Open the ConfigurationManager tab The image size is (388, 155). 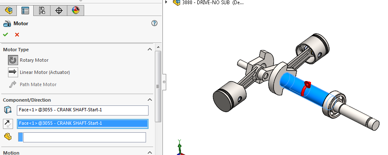(42, 11)
